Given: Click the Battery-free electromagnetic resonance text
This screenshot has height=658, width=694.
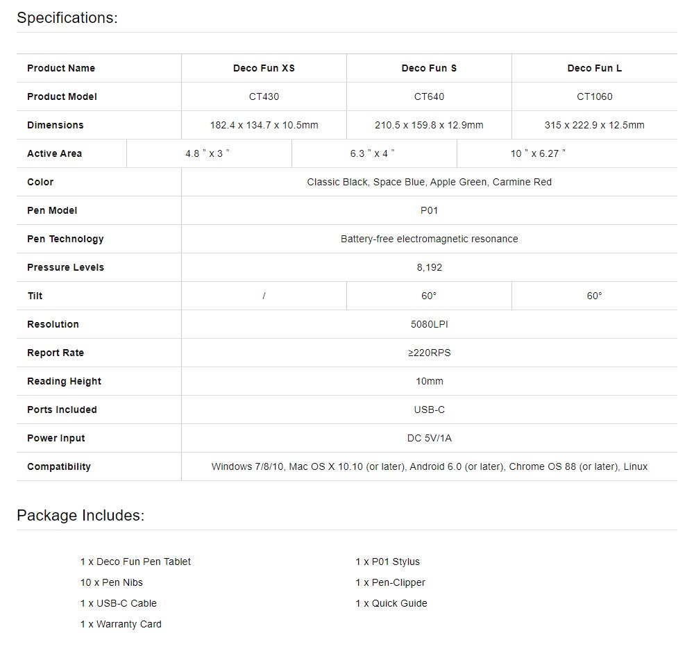Looking at the screenshot, I should (x=429, y=239).
